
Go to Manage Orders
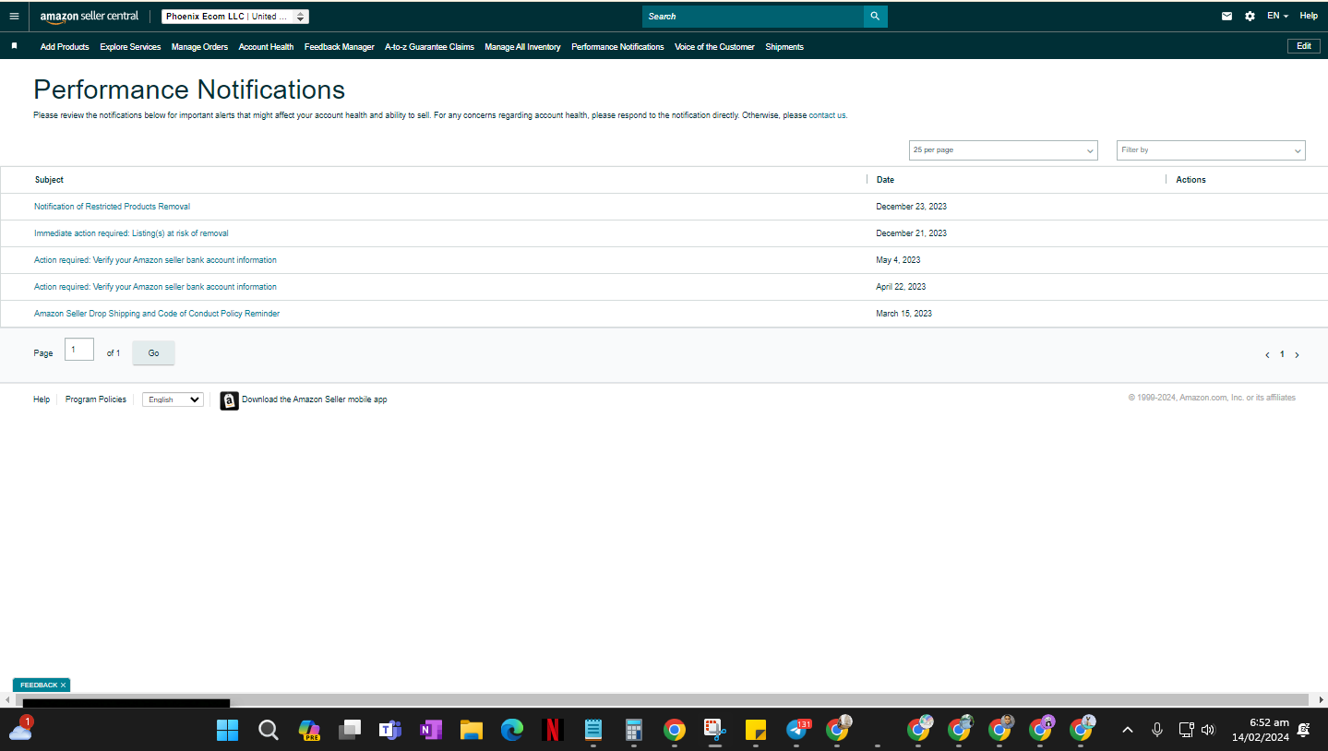tap(199, 47)
